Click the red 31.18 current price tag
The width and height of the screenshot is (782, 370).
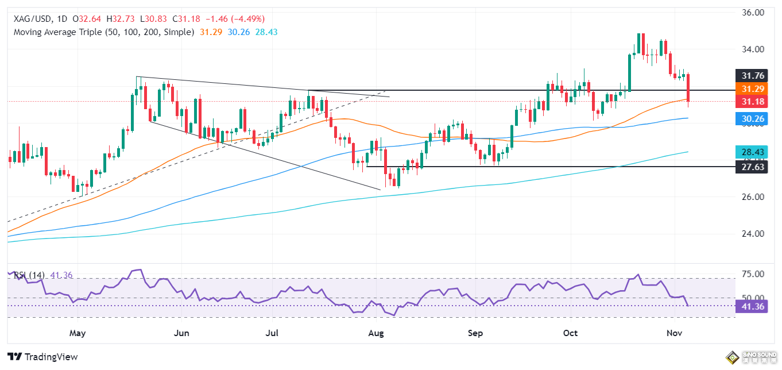[752, 101]
